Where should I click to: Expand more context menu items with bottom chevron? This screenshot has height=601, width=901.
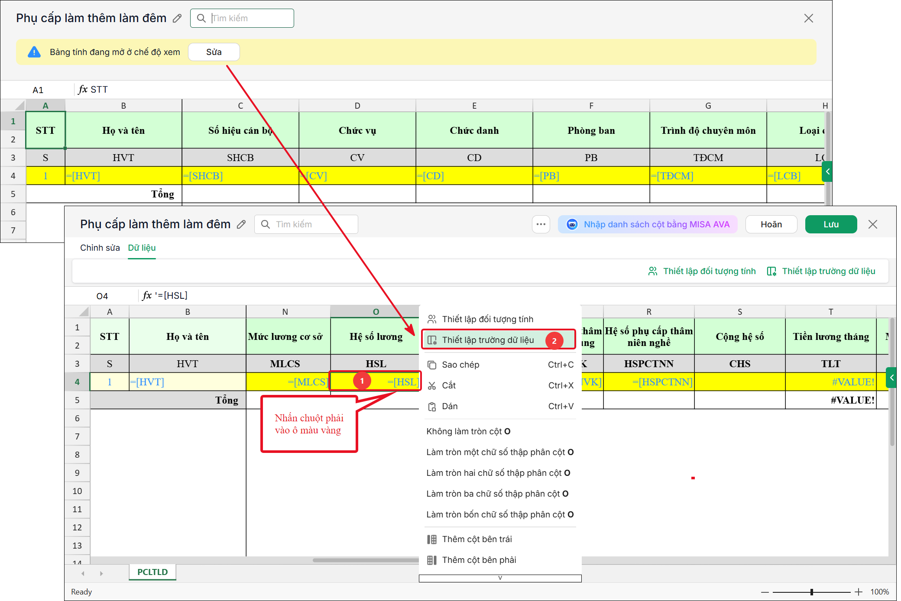(500, 578)
